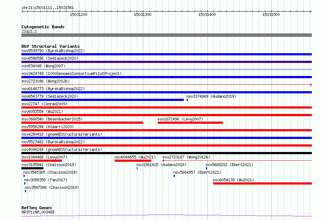Select the RefSeq Genes track heading

[37, 208]
